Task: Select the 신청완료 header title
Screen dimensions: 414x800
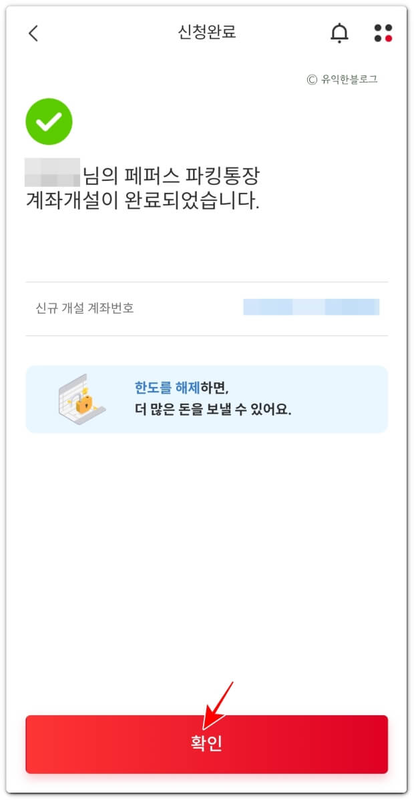Action: 207,33
